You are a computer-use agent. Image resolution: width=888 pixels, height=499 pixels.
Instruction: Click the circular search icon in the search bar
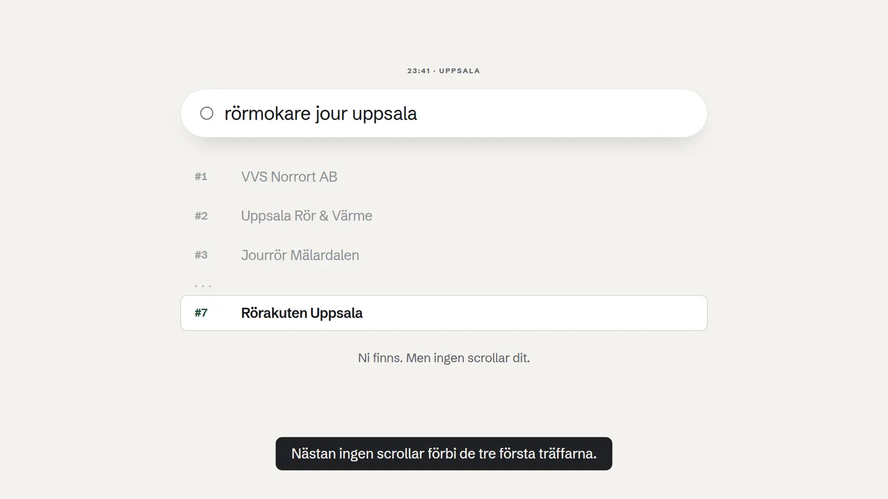(x=206, y=114)
